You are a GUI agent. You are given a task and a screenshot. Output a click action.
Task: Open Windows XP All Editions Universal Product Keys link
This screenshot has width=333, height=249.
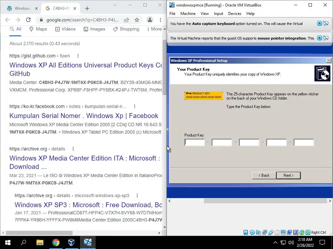pos(86,69)
